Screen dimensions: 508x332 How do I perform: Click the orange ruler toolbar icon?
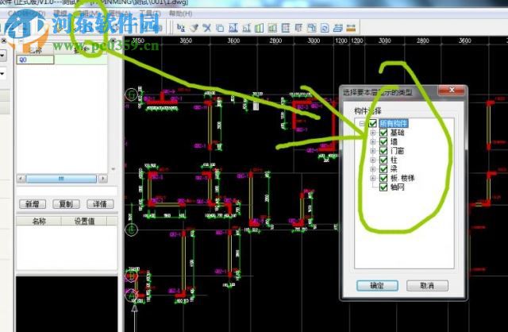351,28
